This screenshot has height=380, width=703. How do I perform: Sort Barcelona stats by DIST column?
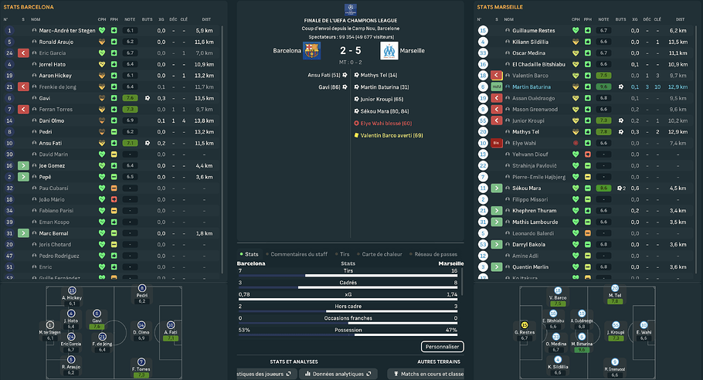point(206,19)
